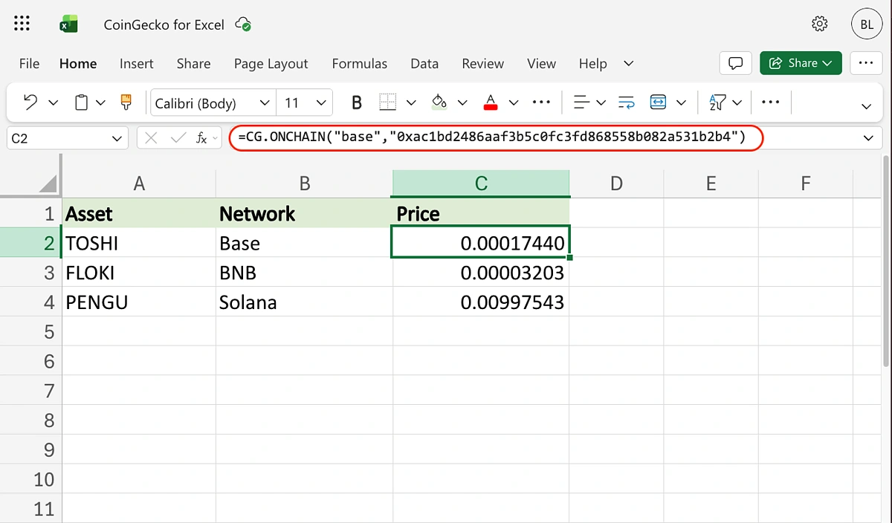
Task: Select the Price header cell
Action: point(481,213)
